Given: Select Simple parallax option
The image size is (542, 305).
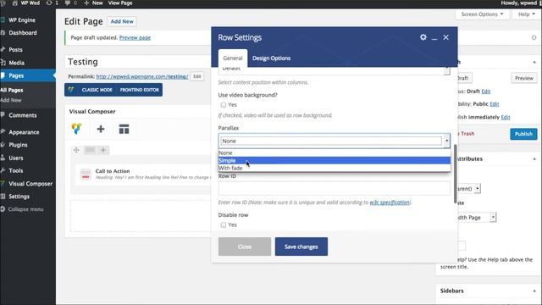Looking at the screenshot, I should click(335, 160).
